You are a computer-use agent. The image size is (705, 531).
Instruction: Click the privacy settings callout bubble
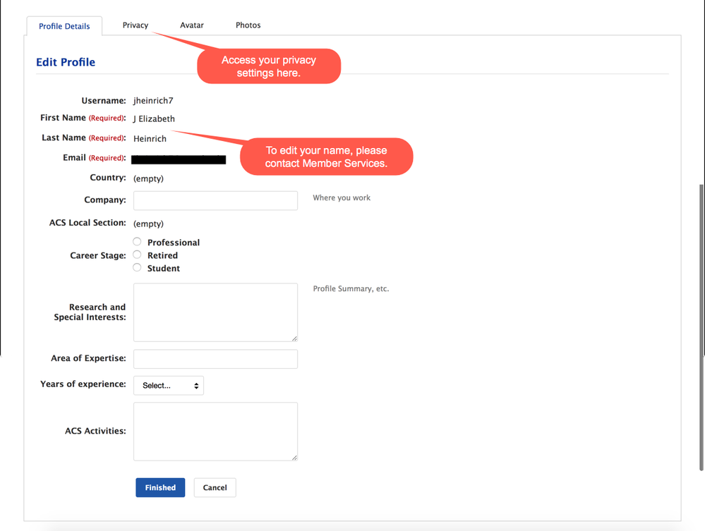point(269,66)
